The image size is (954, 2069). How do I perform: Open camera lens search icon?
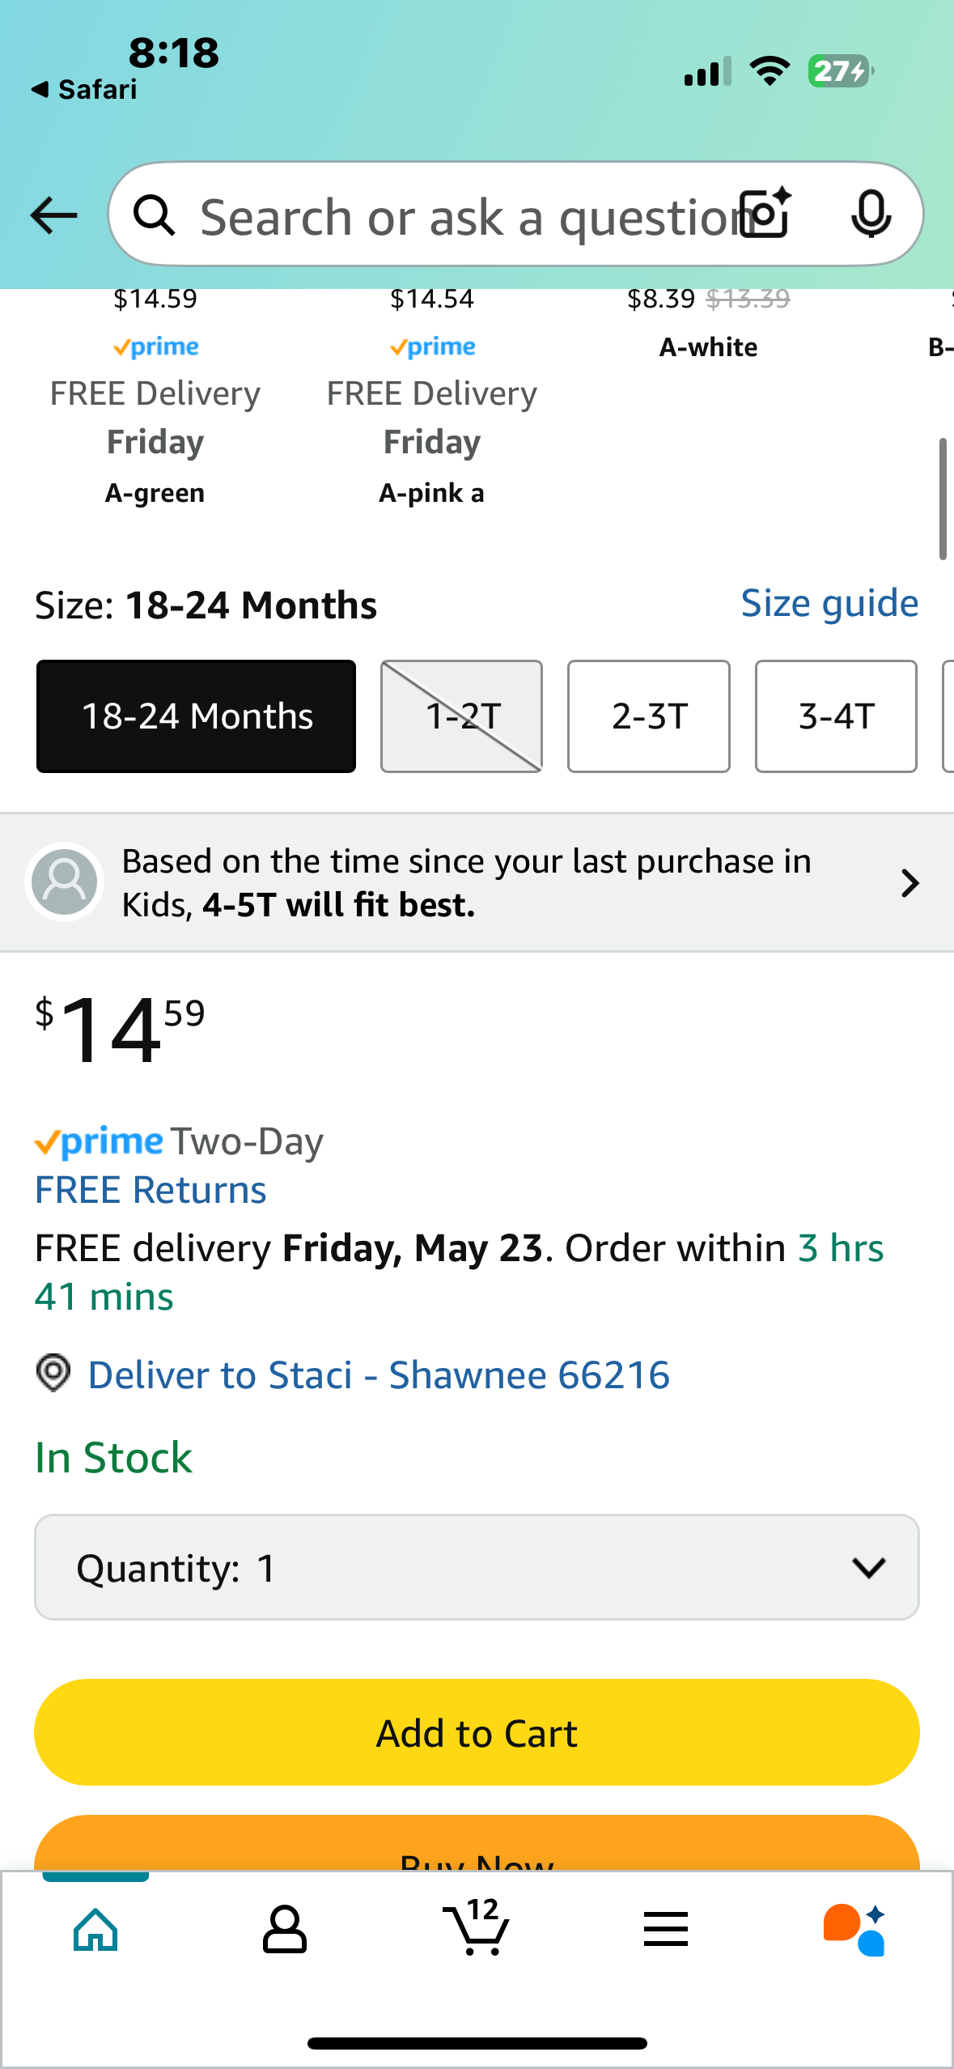coord(767,215)
